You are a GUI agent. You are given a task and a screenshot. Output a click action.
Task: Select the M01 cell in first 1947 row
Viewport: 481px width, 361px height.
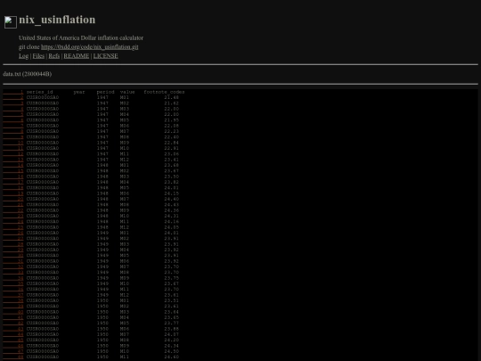point(125,97)
